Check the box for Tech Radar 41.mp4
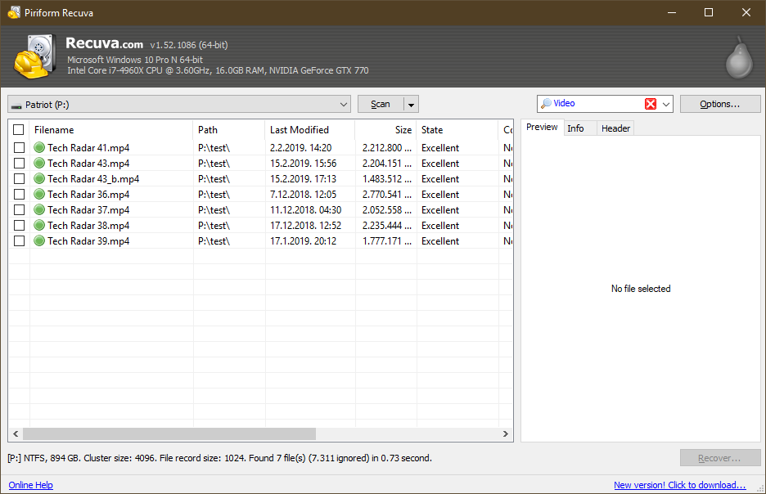The height and width of the screenshot is (494, 766). 19,147
